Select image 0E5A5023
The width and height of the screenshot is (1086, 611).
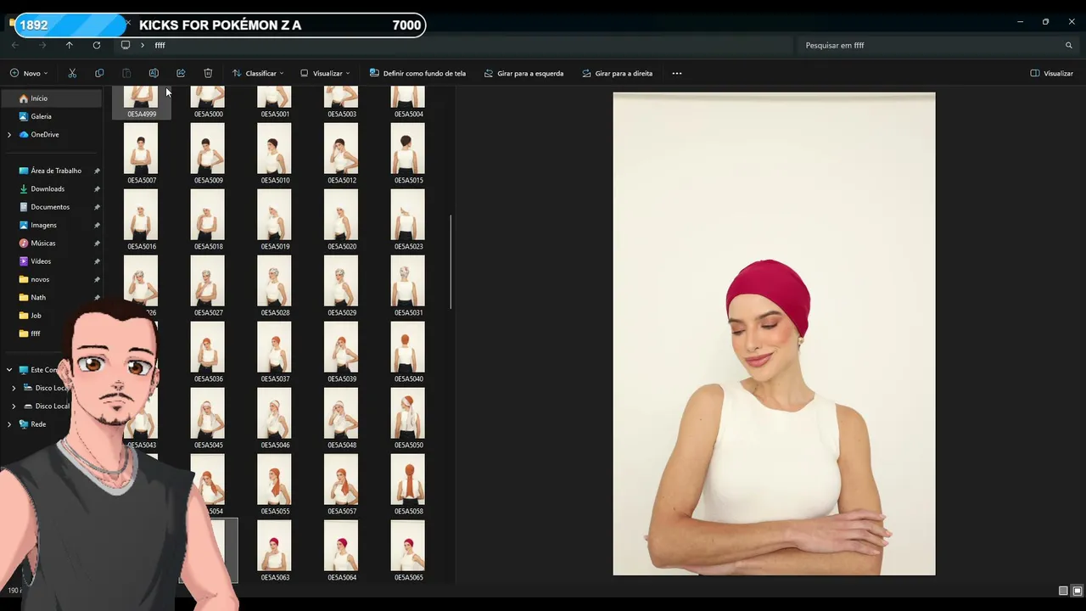[408, 220]
